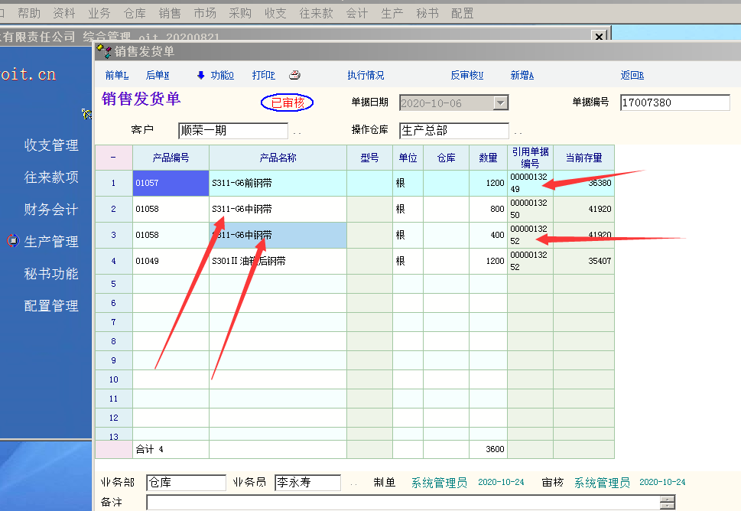Viewport: 741px width, 511px height.
Task: Click the 备注 field spinner
Action: [668, 503]
